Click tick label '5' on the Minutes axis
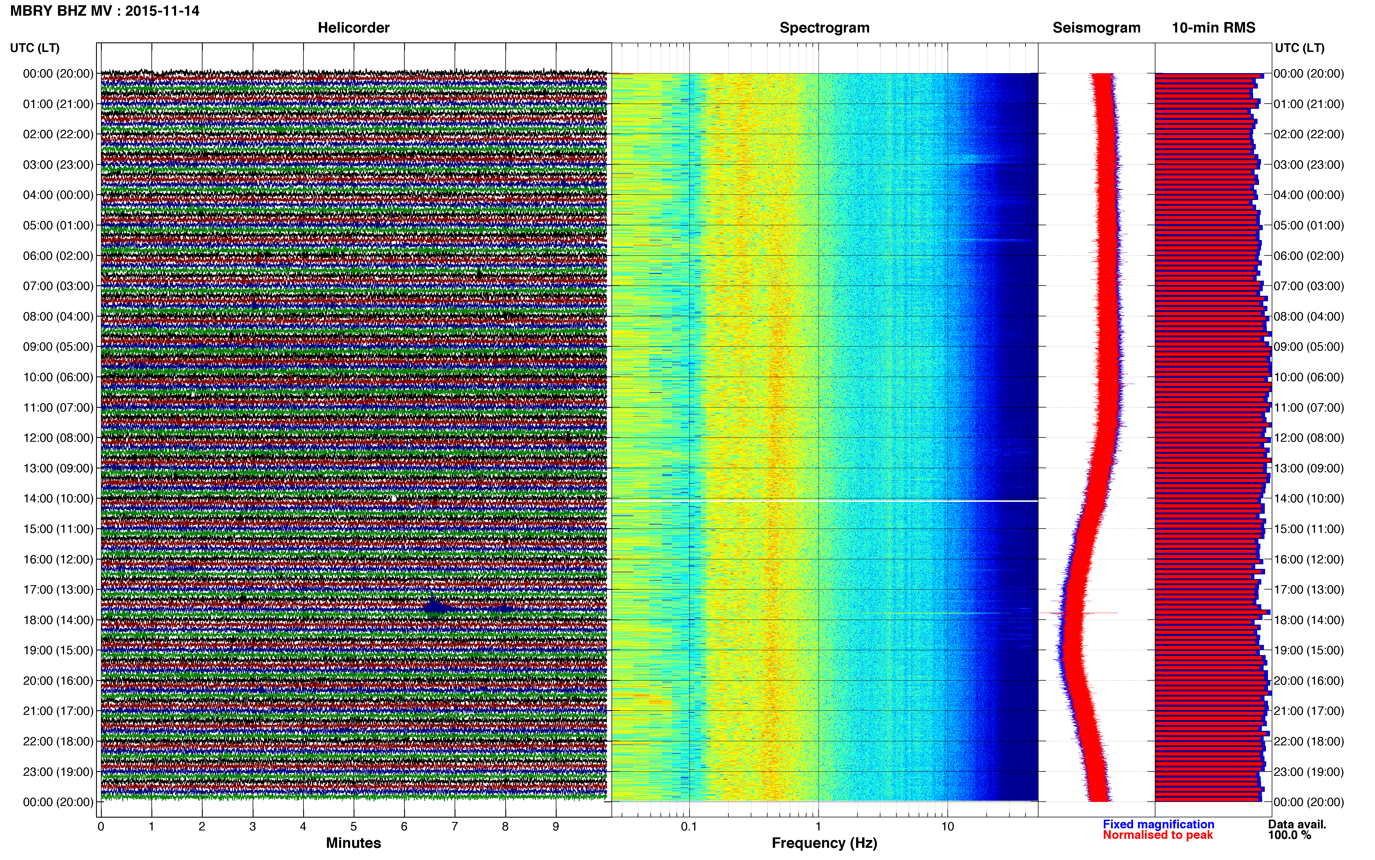Screen dimensions: 1375x860 click(354, 827)
